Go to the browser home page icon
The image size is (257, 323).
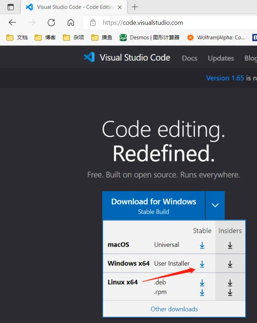coord(70,23)
